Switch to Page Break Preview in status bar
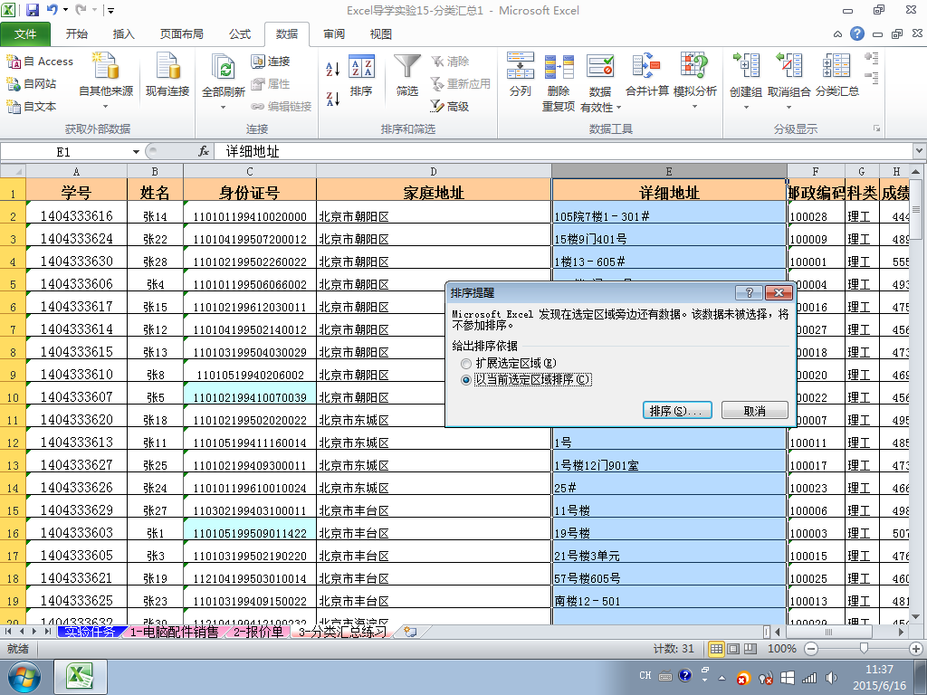The width and height of the screenshot is (927, 695). (750, 648)
